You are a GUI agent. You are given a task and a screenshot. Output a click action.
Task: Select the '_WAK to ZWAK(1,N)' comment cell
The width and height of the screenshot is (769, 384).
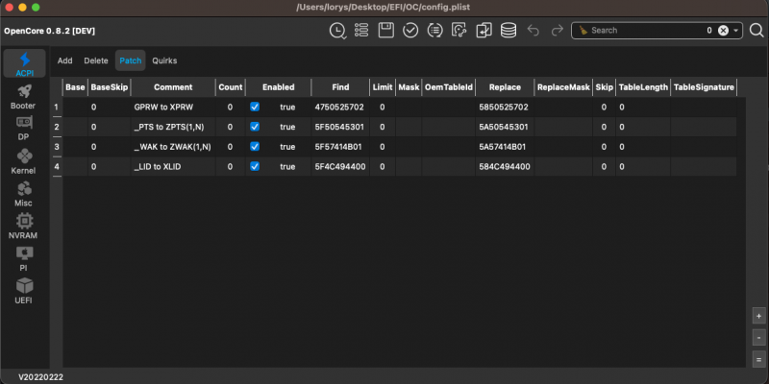pyautogui.click(x=173, y=147)
